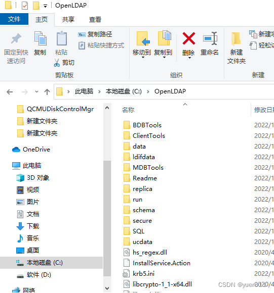Click the Downloads arrow icon
The image size is (274, 293).
[20, 226]
